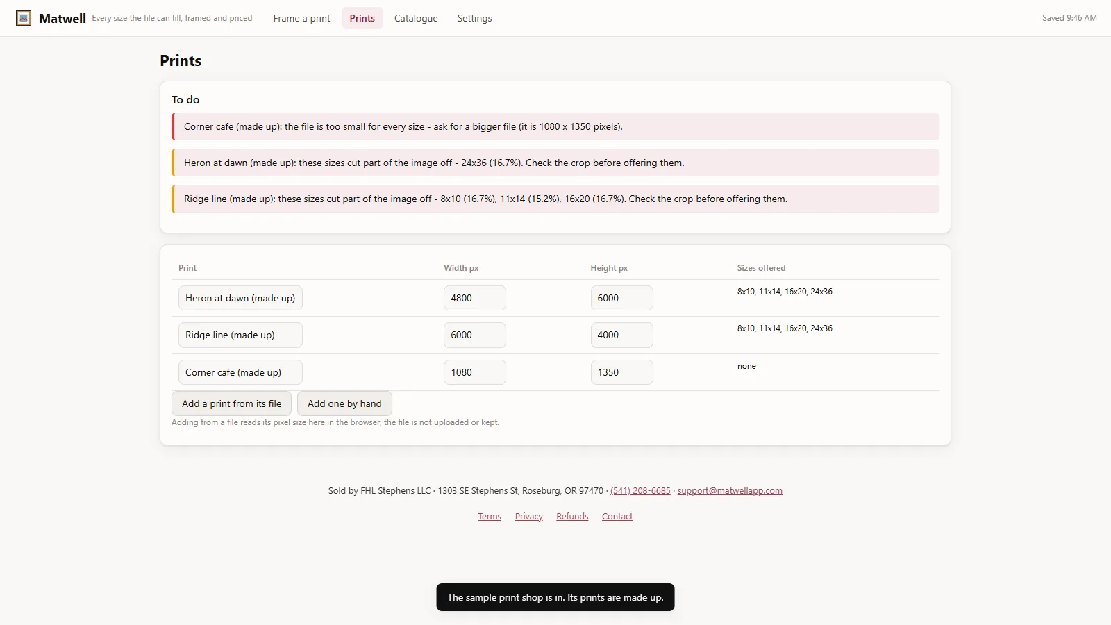Focus the height field showing 4000
Viewport: 1111px width, 625px height.
[621, 335]
